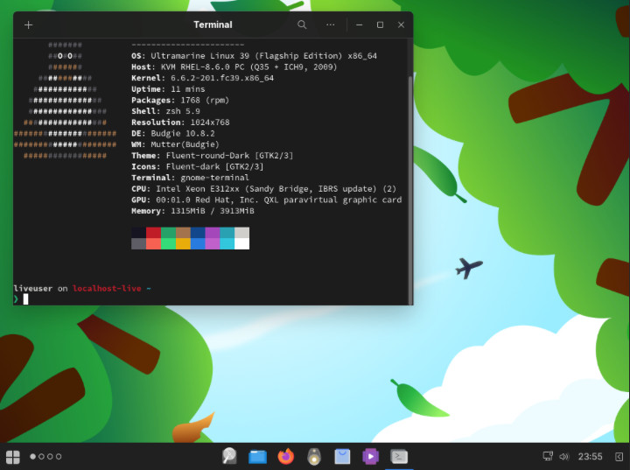Viewport: 630px width, 470px height.
Task: Click the 23:55 clock
Action: [590, 456]
